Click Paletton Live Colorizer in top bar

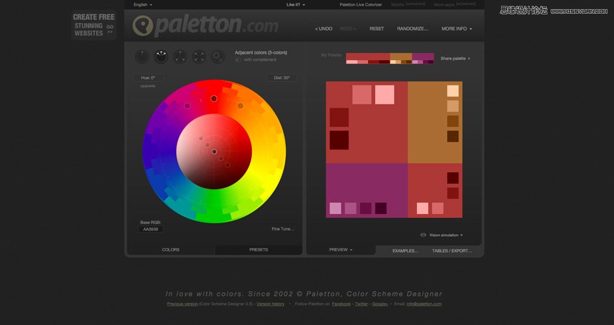pos(361,5)
